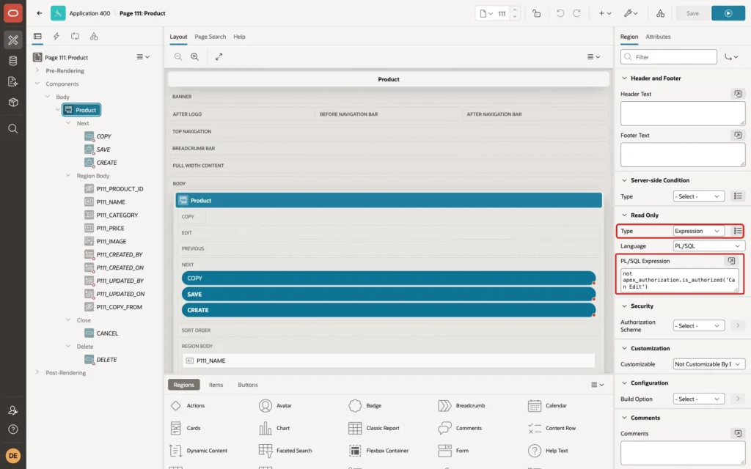Show the Buttons gallery tab

point(248,385)
